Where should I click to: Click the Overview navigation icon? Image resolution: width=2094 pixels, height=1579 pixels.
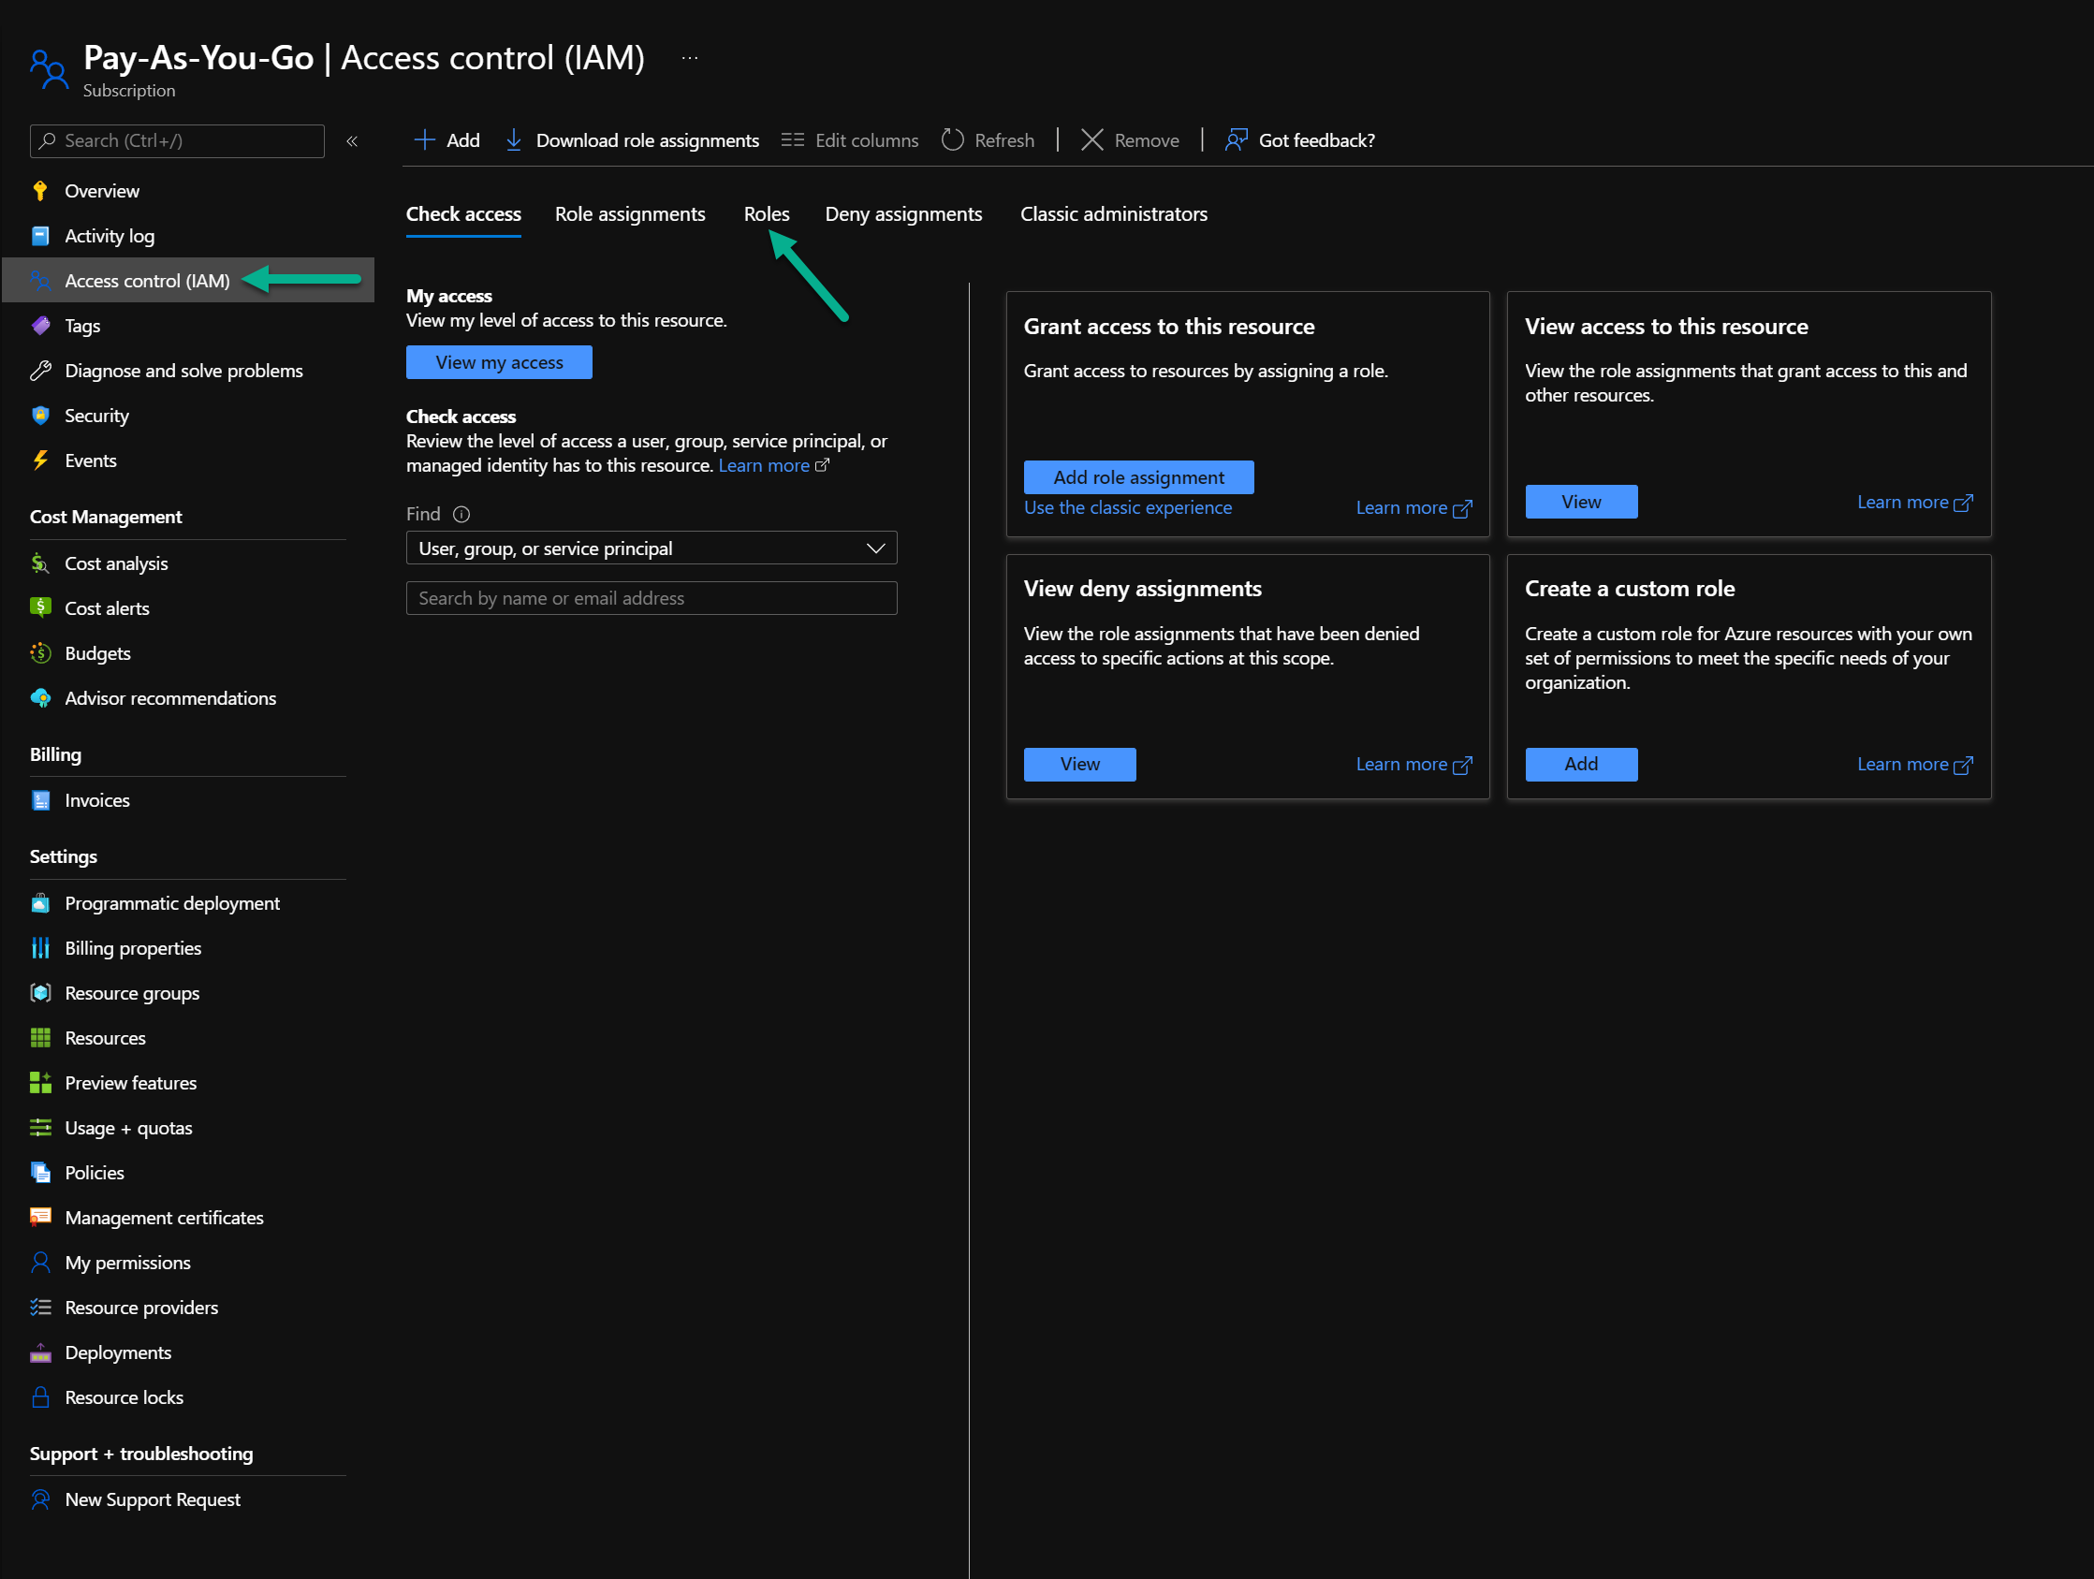click(x=40, y=189)
